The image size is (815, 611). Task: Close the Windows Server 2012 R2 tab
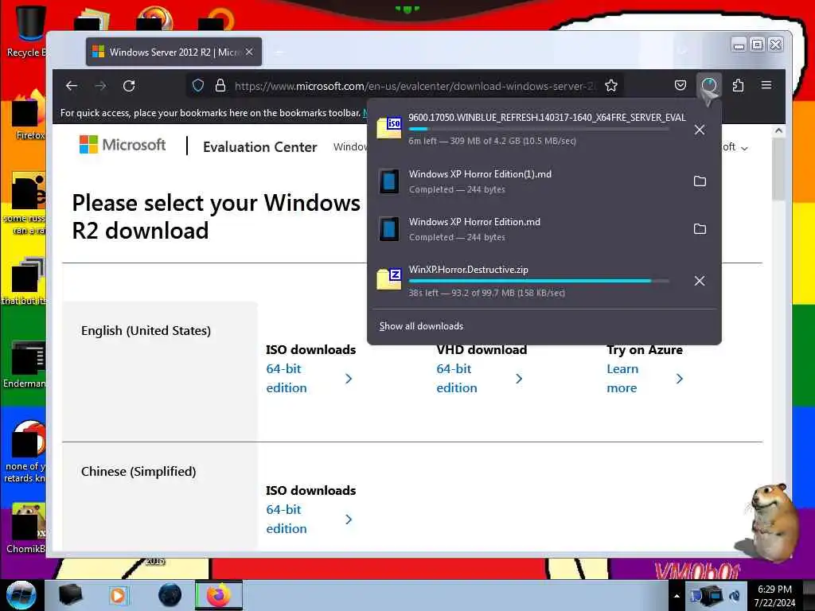coord(249,52)
